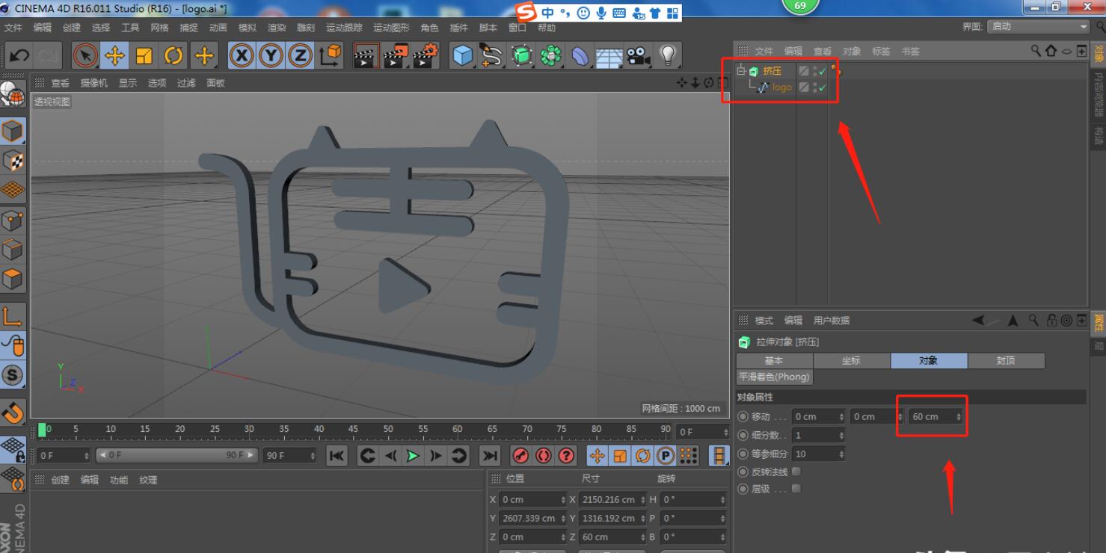Open Render Settings gear clapperboard
This screenshot has width=1106, height=553.
click(425, 55)
